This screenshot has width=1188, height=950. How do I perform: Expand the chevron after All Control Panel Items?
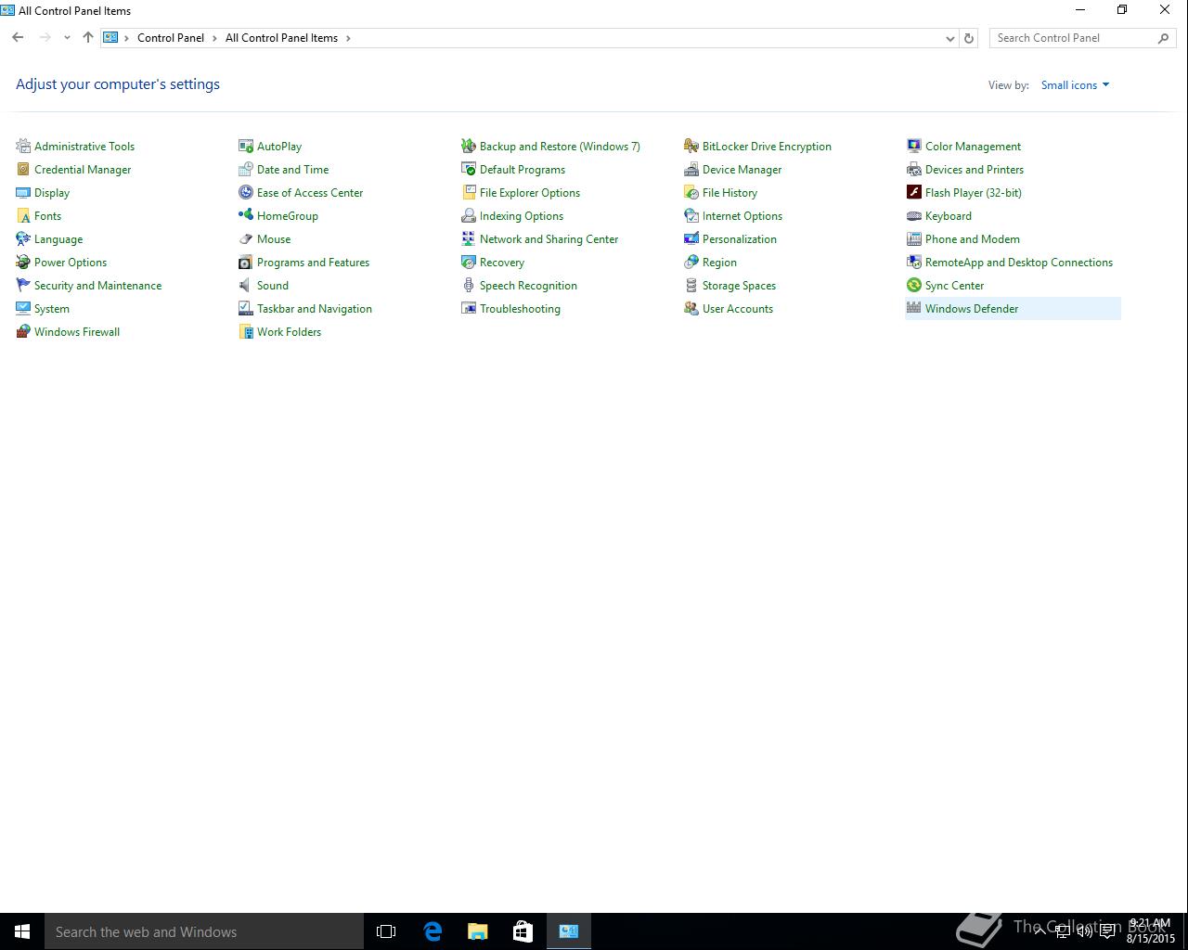(x=348, y=38)
